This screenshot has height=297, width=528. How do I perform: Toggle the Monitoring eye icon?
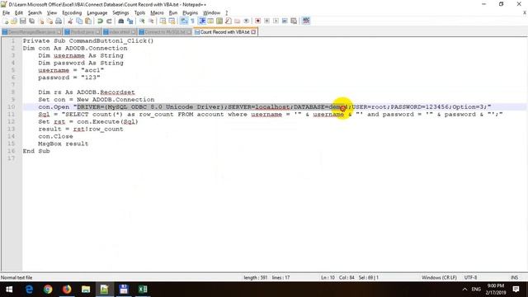coord(247,21)
